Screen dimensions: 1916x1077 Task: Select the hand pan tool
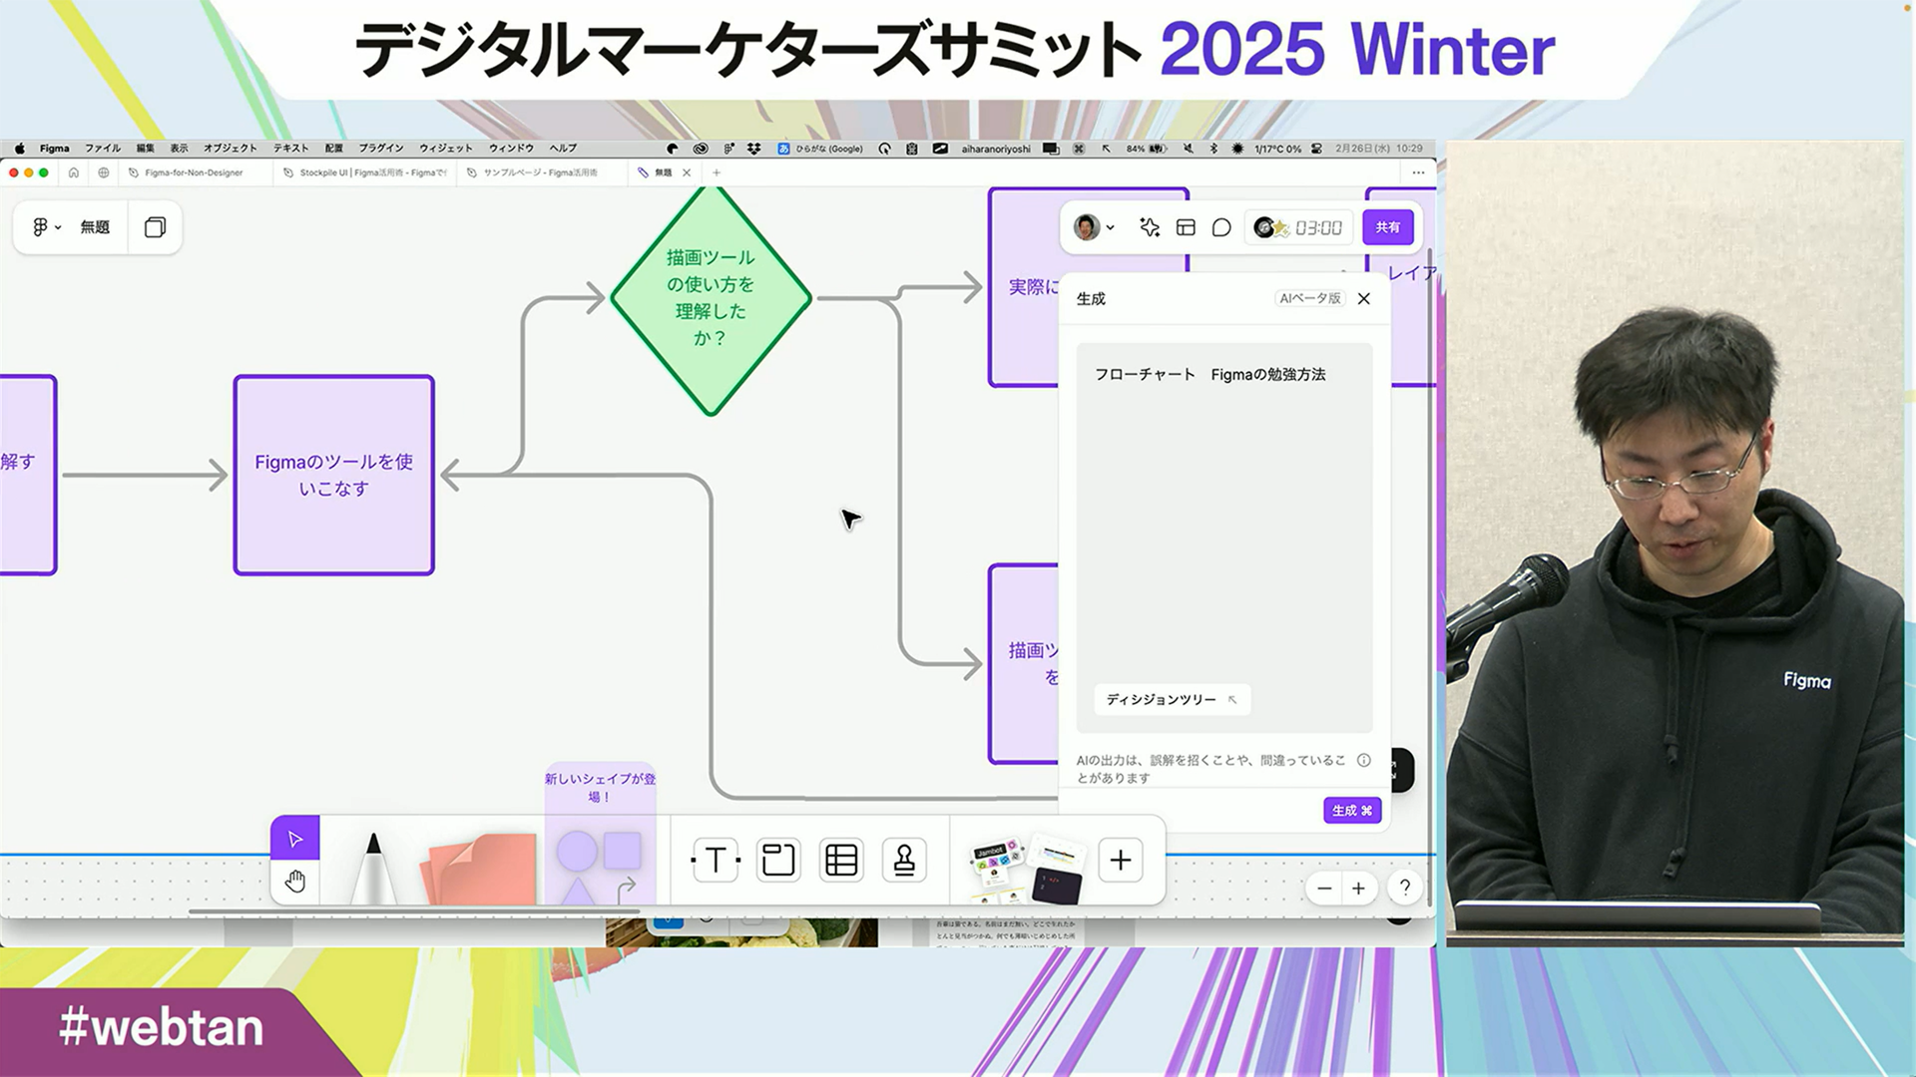pos(295,882)
